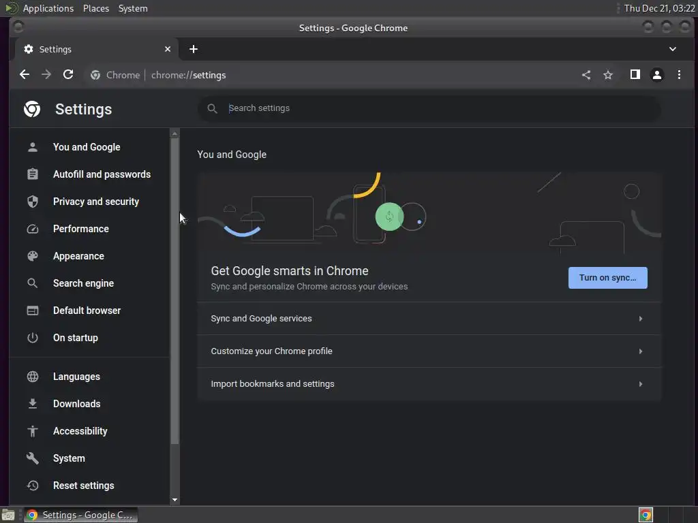The width and height of the screenshot is (698, 523).
Task: Click the Reset settings clock icon
Action: point(33,485)
